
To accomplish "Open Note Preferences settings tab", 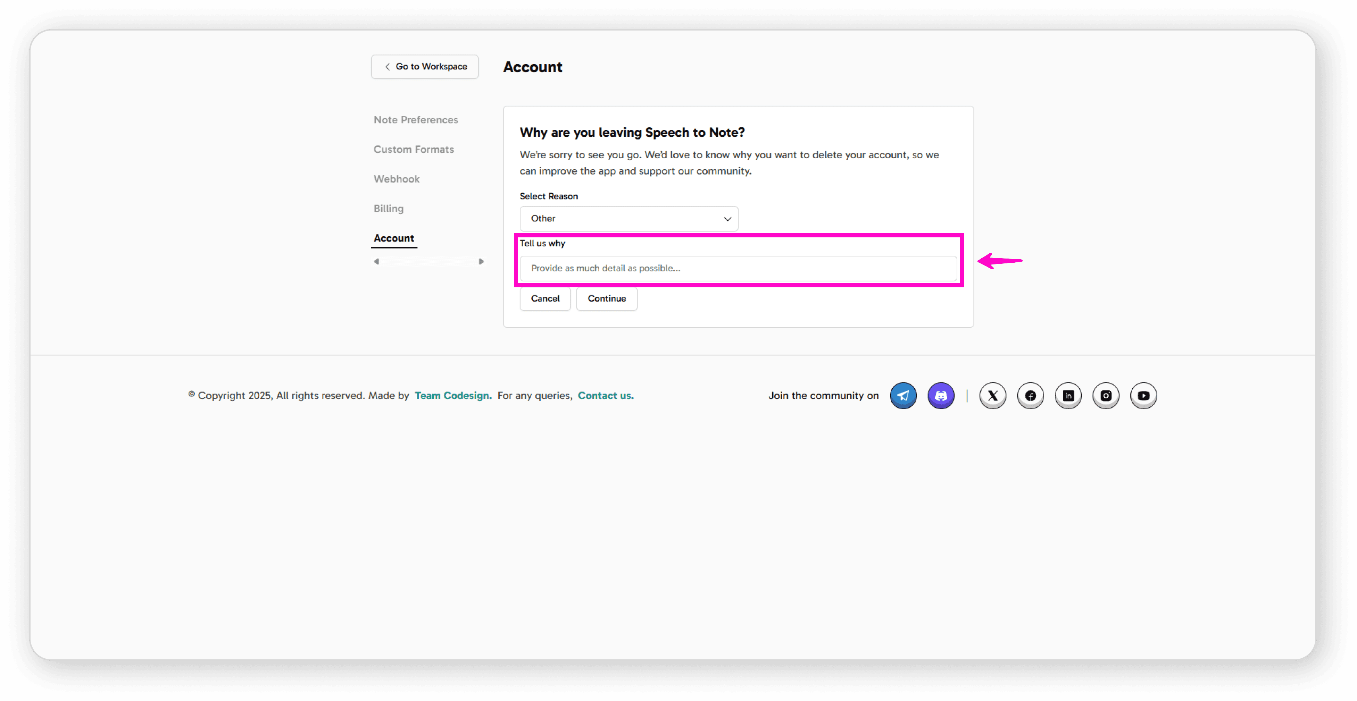I will 416,120.
